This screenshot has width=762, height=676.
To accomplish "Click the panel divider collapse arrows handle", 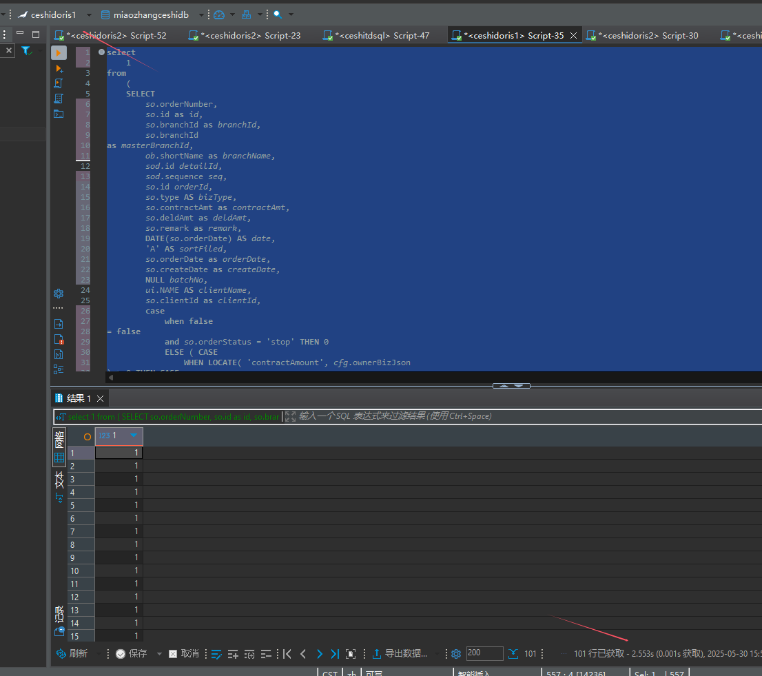I will pos(511,386).
